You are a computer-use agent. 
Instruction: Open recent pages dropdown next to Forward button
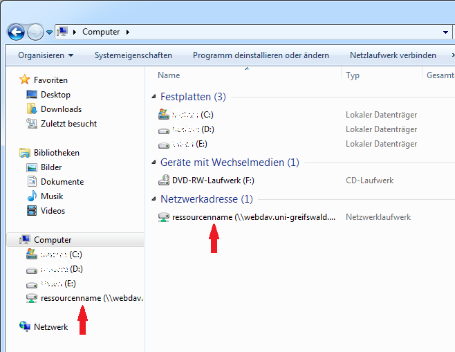[50, 33]
